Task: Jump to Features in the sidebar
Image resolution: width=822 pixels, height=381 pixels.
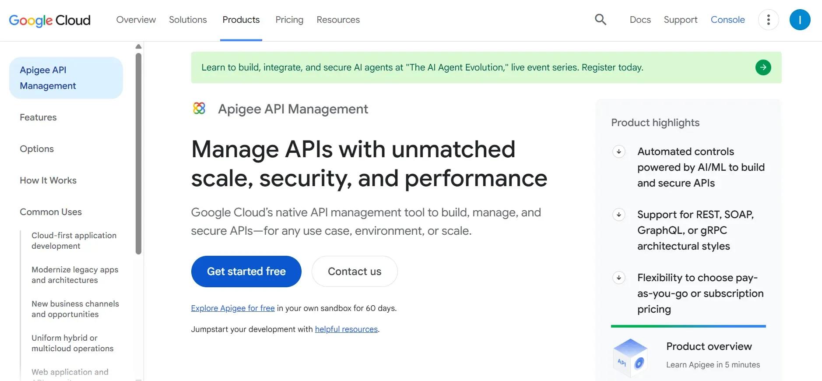Action: point(38,117)
